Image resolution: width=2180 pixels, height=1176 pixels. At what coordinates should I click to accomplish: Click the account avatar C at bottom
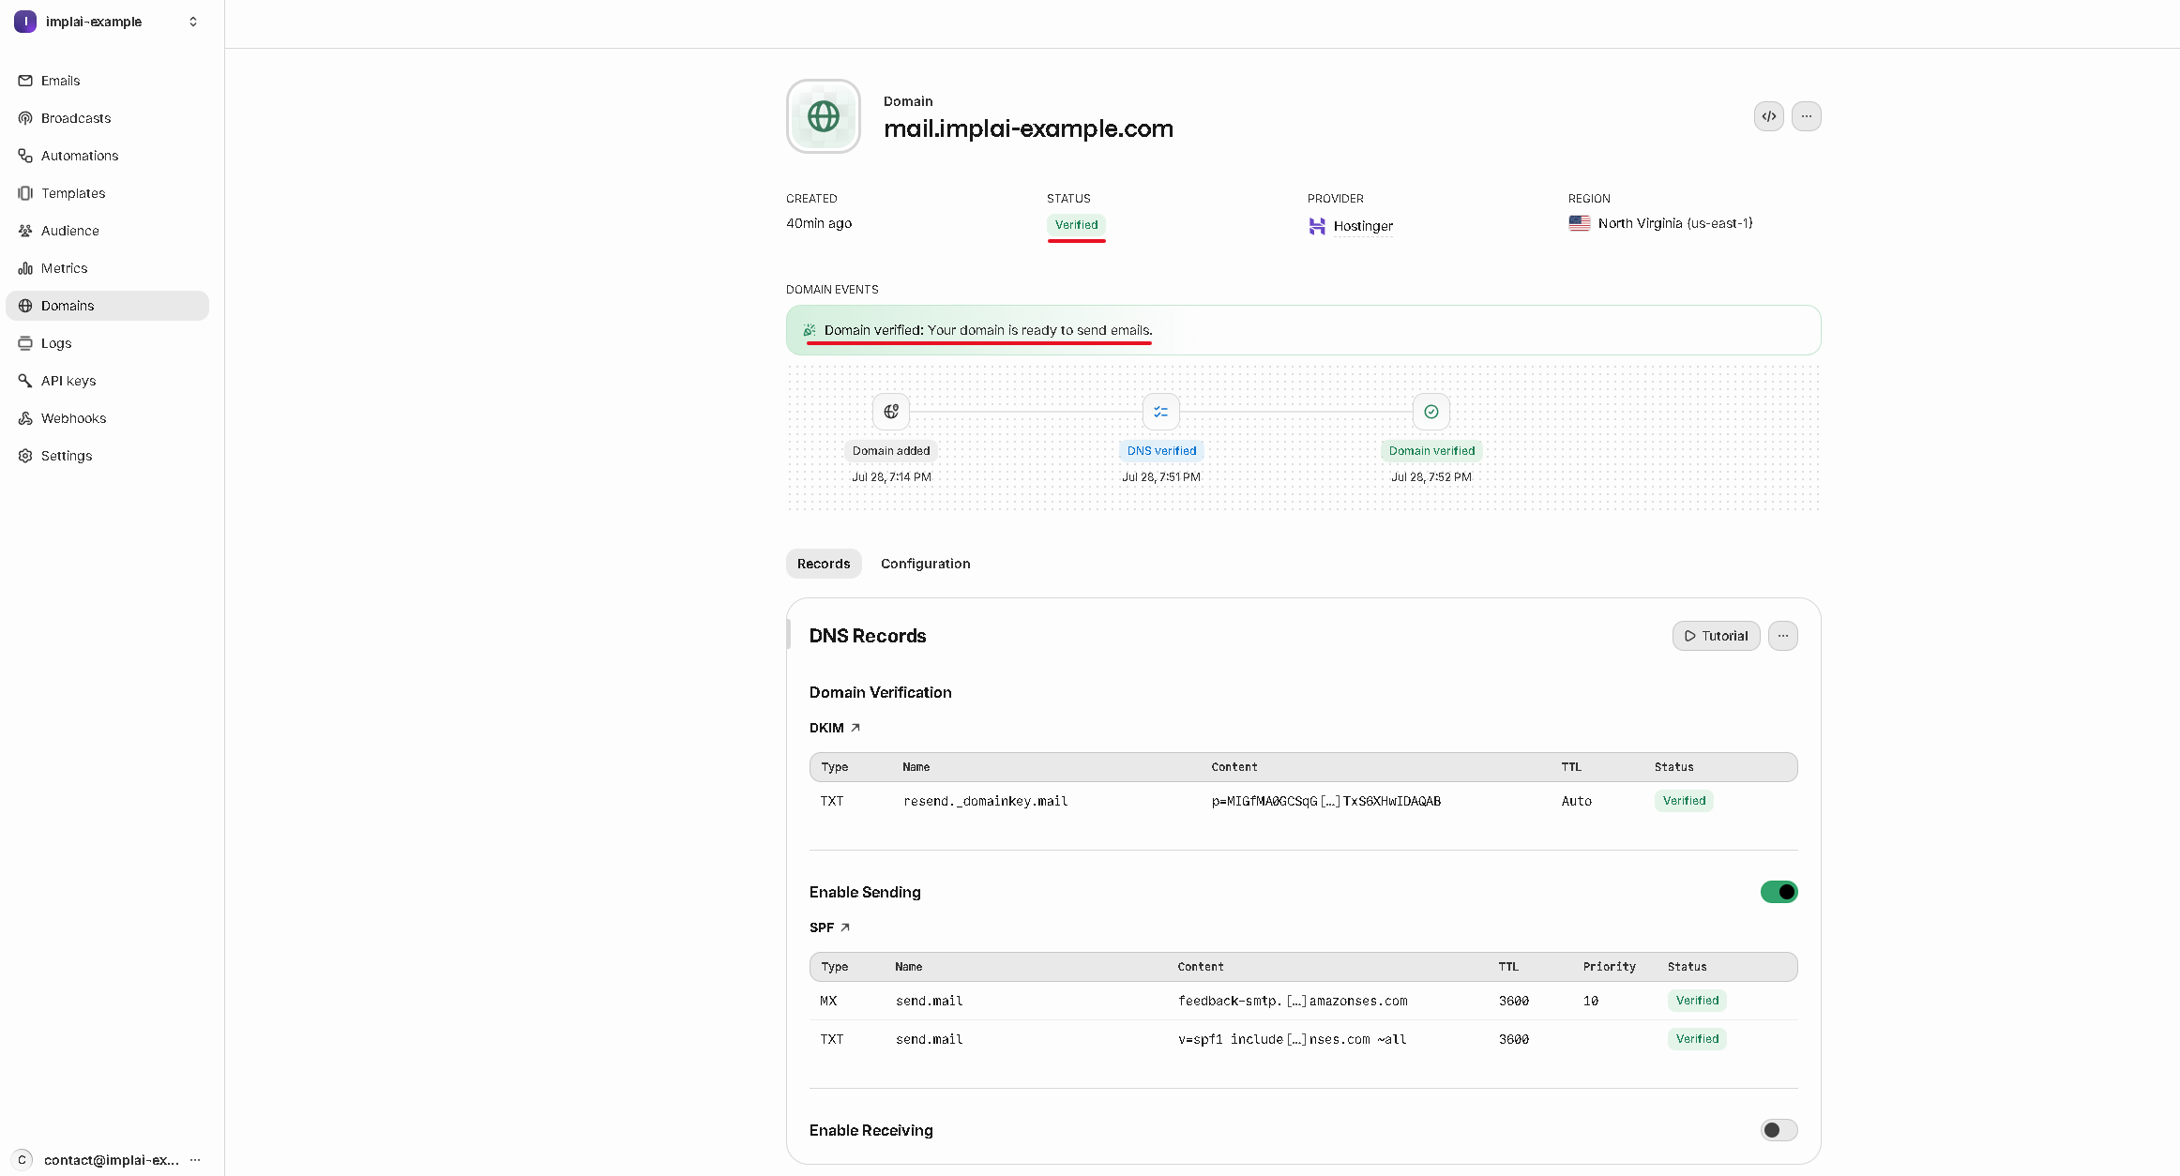tap(23, 1160)
